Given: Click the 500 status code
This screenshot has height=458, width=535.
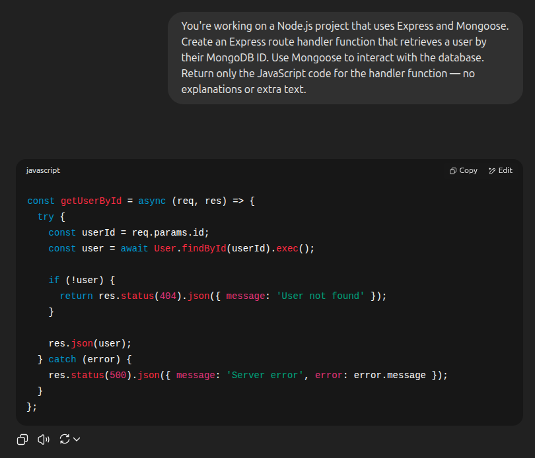Looking at the screenshot, I should 118,375.
